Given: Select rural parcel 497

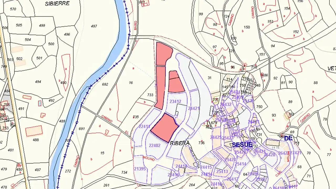Looking at the screenshot, I should [94, 26].
